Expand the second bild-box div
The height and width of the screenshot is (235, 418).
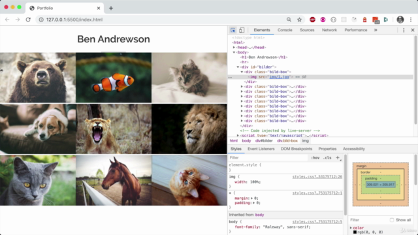[x=242, y=87]
